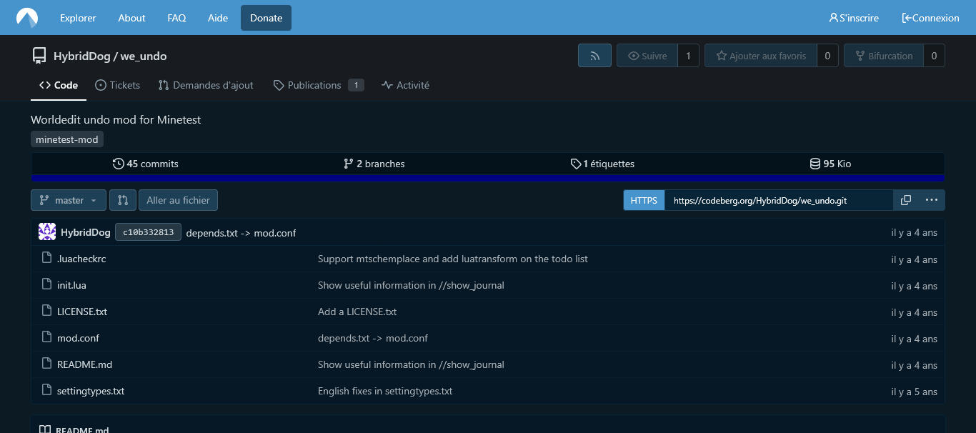The width and height of the screenshot is (976, 433).
Task: Click the Suivre watch button
Action: coord(647,56)
